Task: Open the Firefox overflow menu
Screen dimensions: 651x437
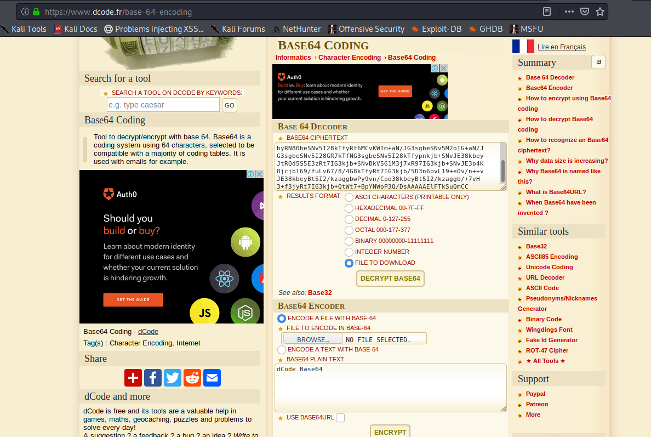Action: coord(569,11)
